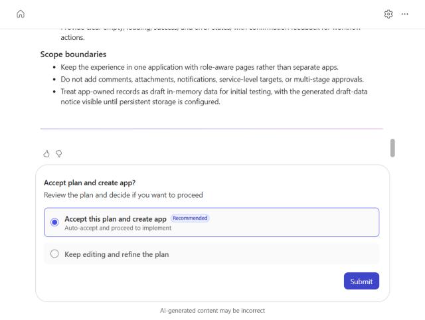
Task: Click the "Do not add comments, attachments" bullet
Action: point(212,80)
